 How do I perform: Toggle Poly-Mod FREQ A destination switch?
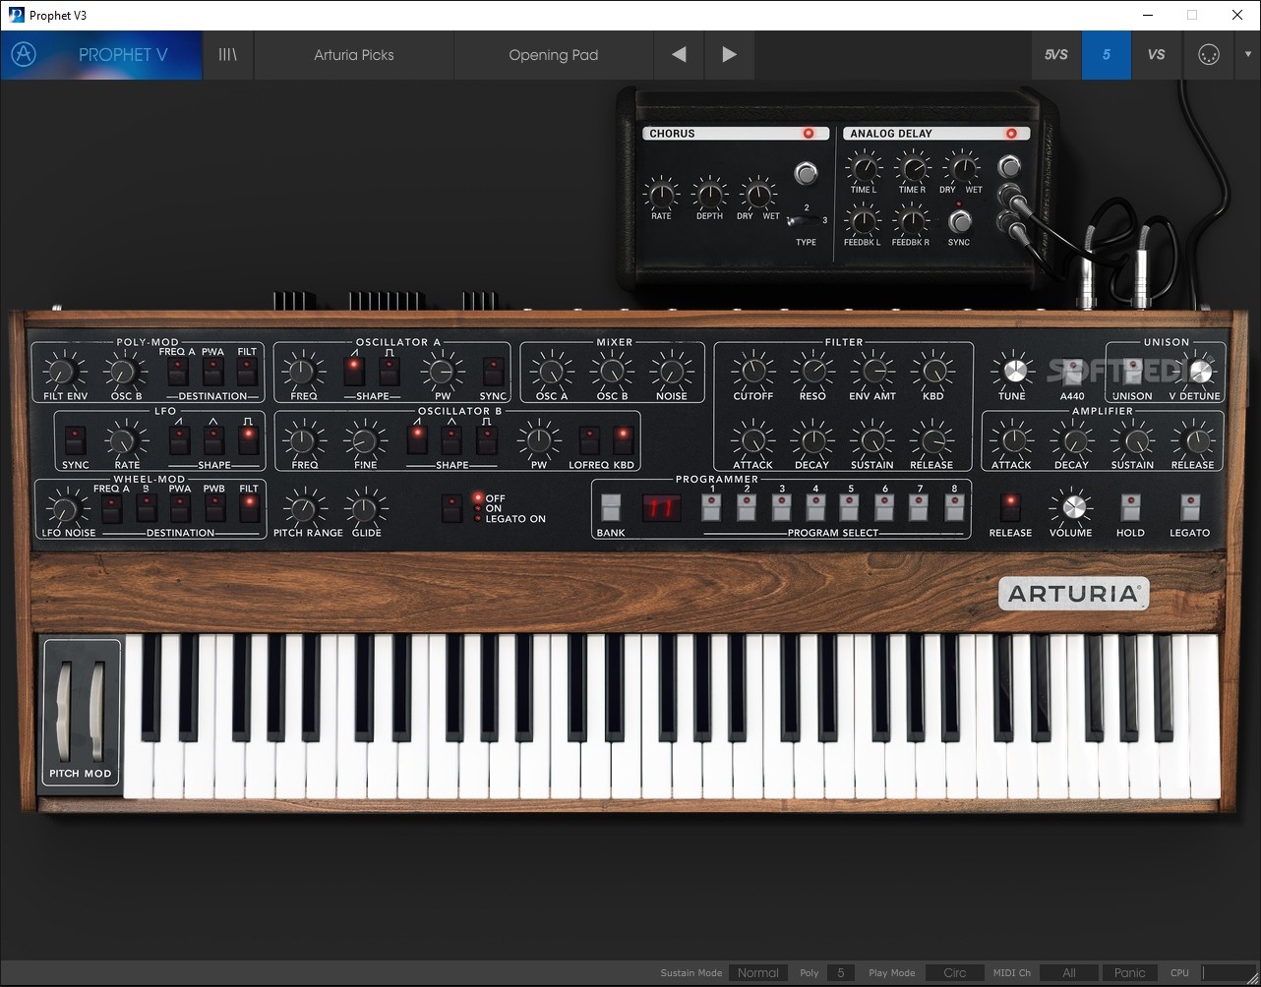coord(178,371)
